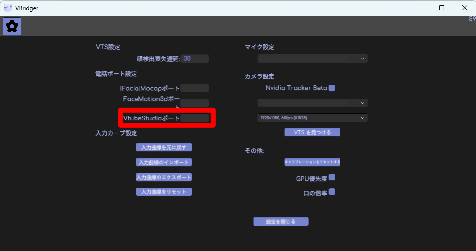Click the iFacialMocap port input field
476x251 pixels.
coord(195,88)
